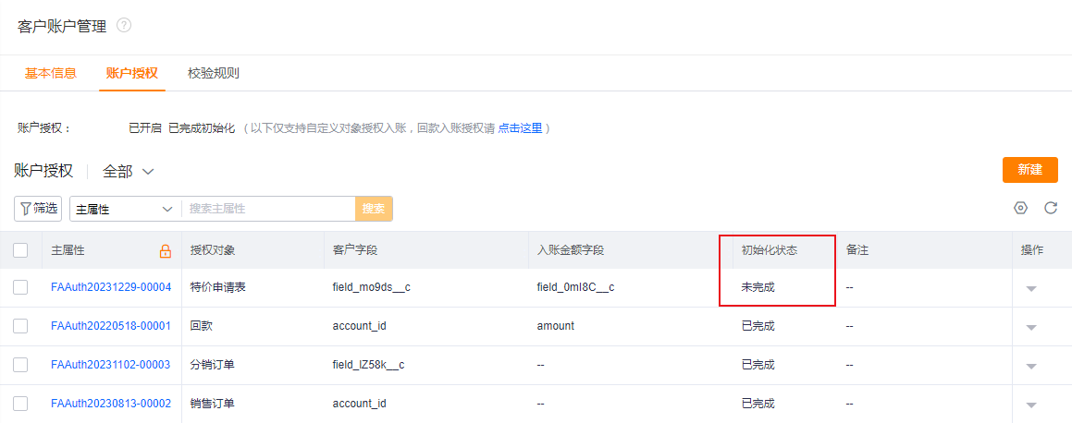Click the 客户字段 column header

tap(355, 250)
